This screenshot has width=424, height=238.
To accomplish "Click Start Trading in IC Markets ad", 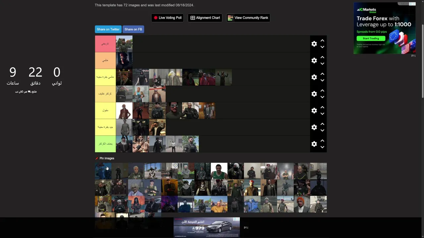I will (x=371, y=38).
